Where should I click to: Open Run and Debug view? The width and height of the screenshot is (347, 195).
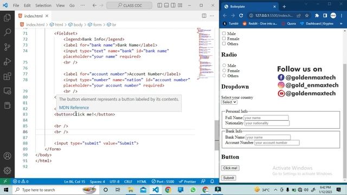(x=7, y=62)
